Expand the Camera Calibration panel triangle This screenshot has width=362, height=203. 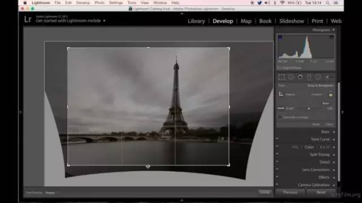pos(334,186)
